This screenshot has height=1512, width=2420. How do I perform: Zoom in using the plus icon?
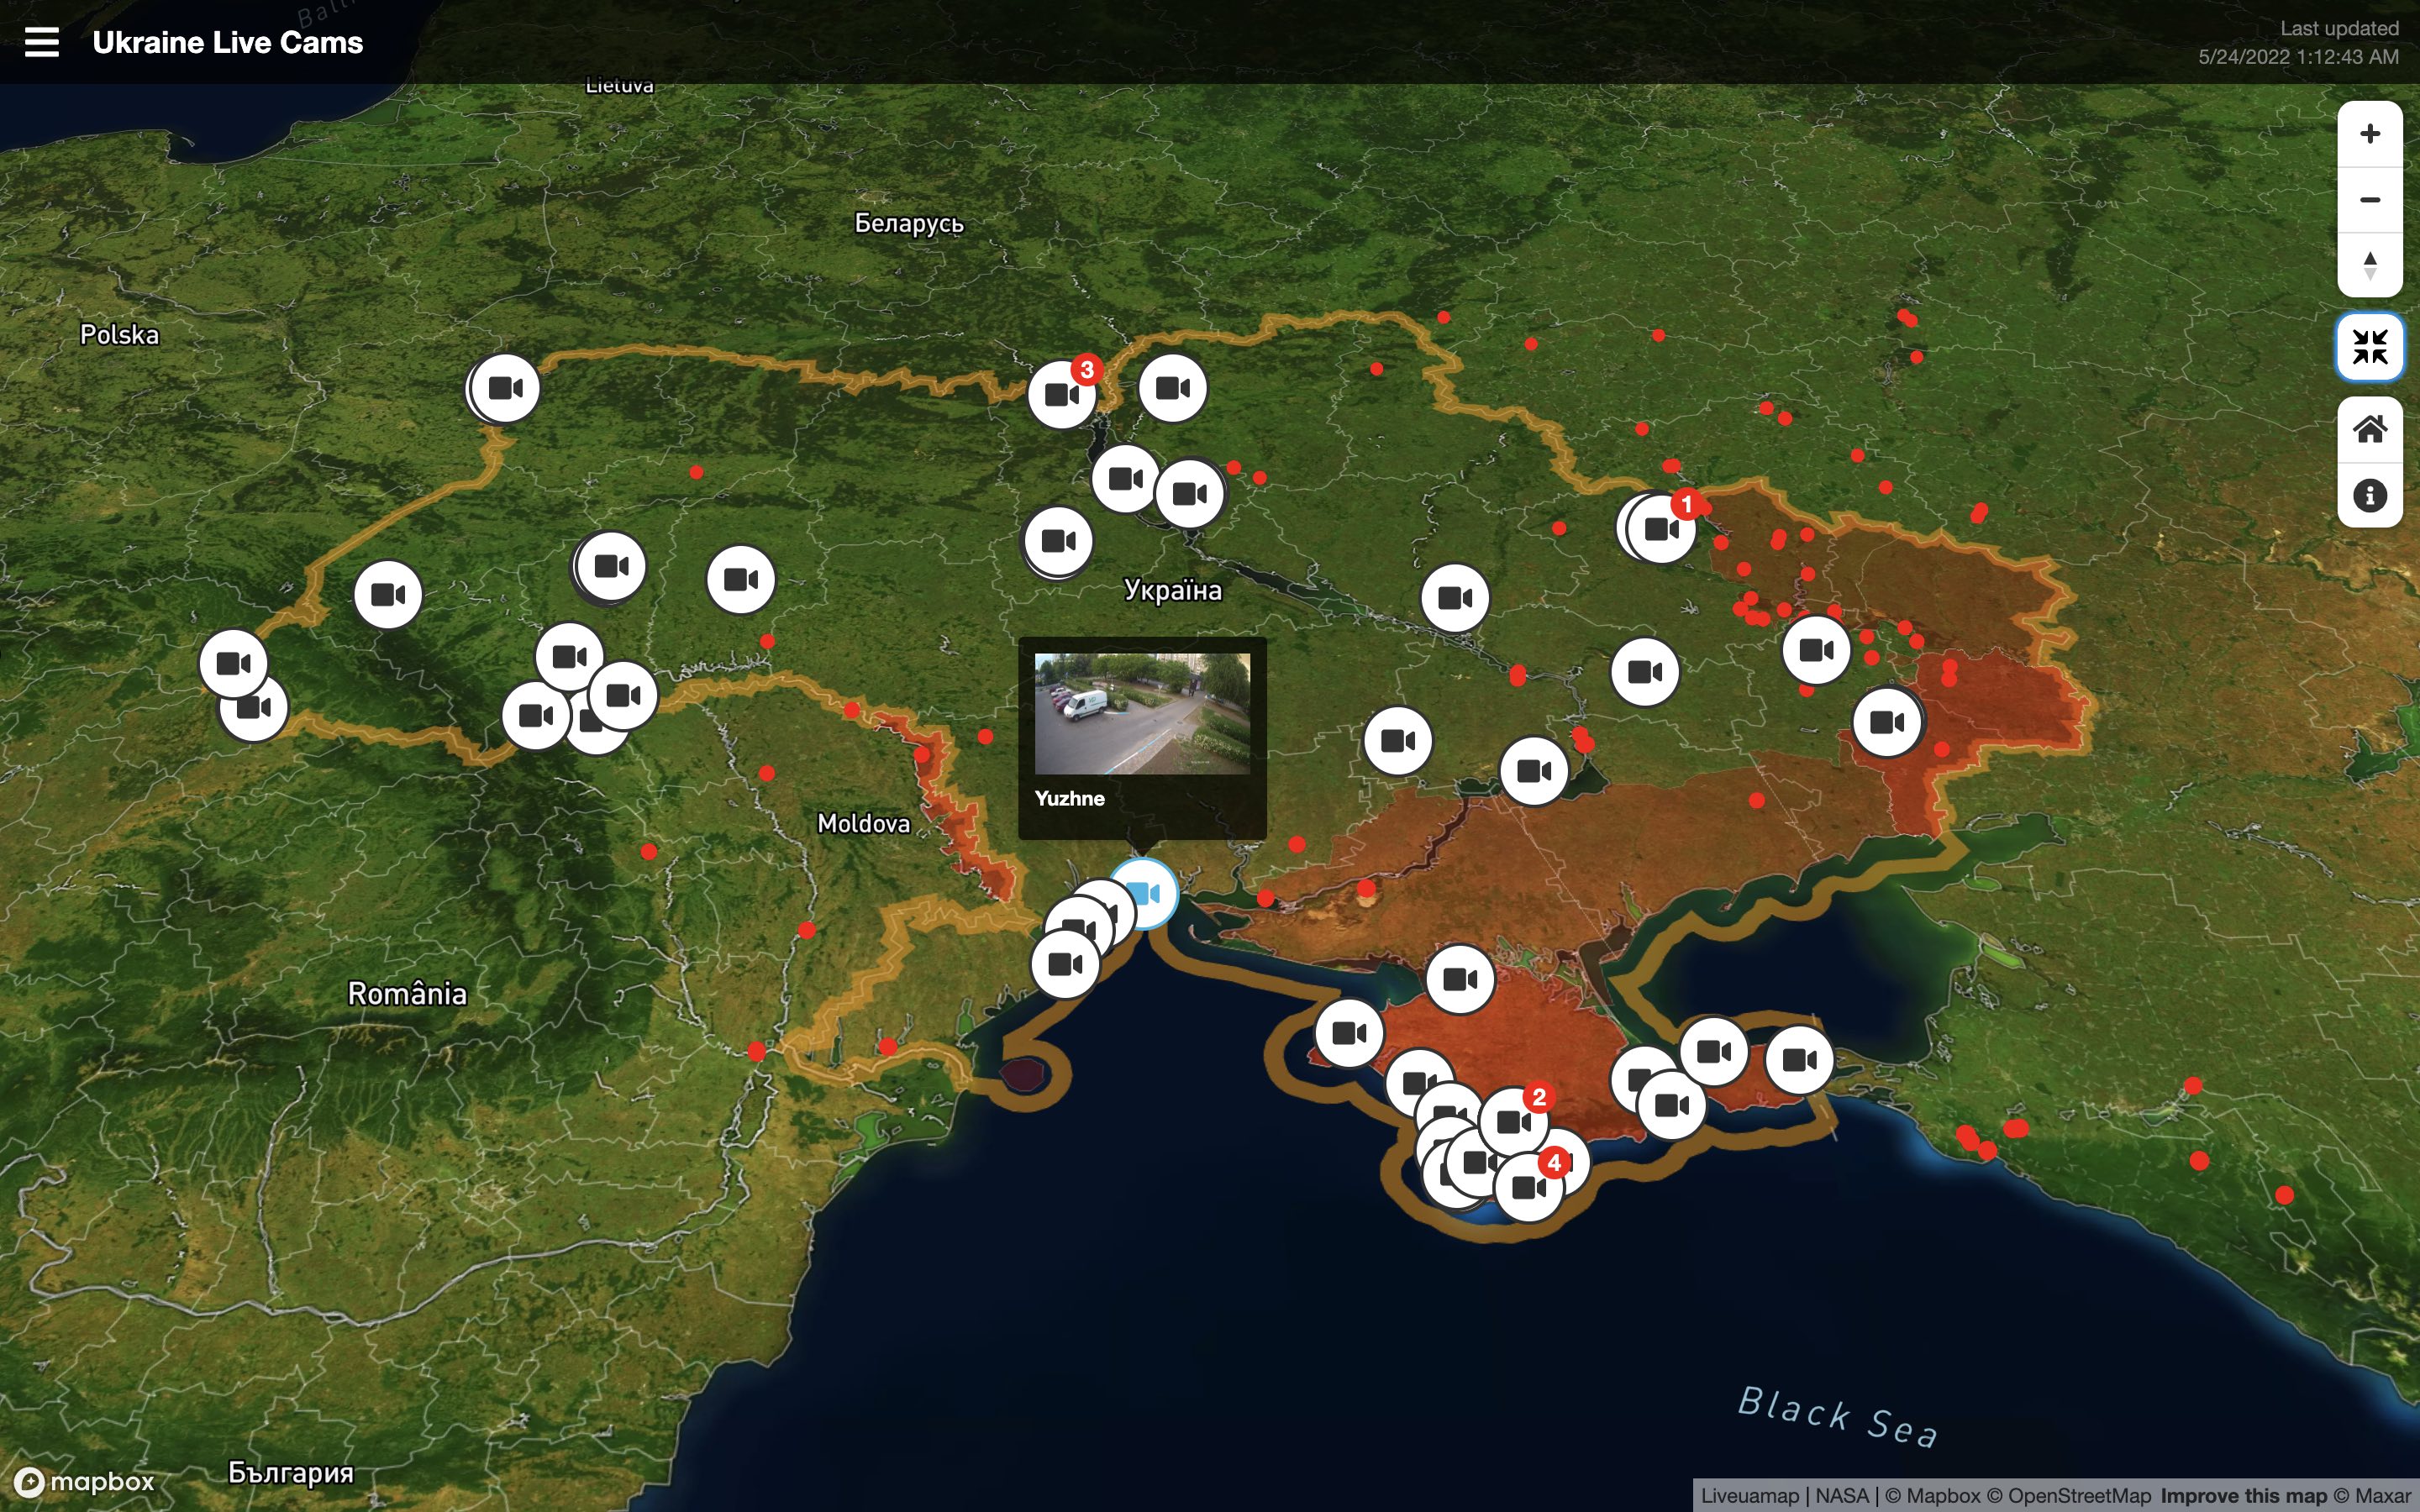click(x=2371, y=133)
